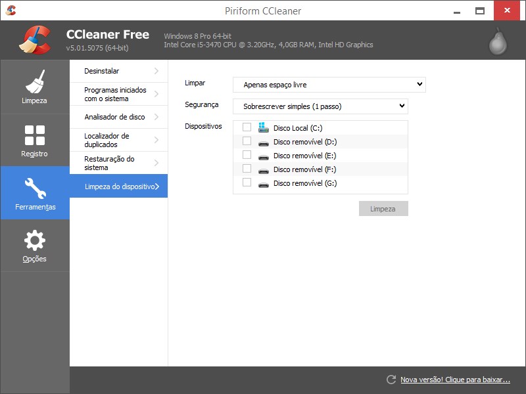This screenshot has height=394, width=526.
Task: Click the Disco removível (G:) label
Action: (x=305, y=183)
